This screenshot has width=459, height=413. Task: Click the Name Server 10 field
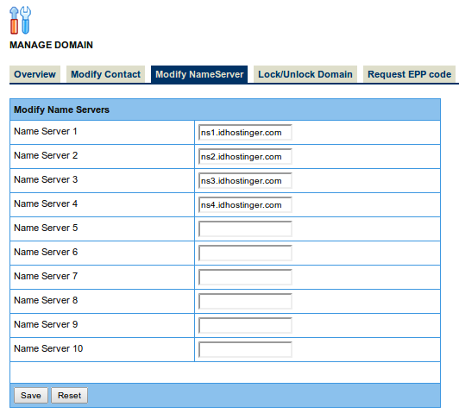coord(245,349)
